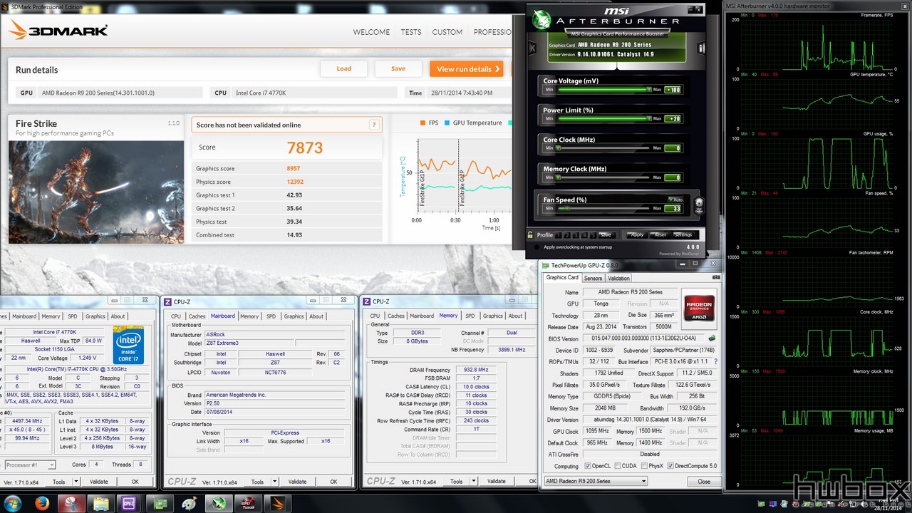Open Graphics tab in Memory CPU-Z window

point(493,316)
